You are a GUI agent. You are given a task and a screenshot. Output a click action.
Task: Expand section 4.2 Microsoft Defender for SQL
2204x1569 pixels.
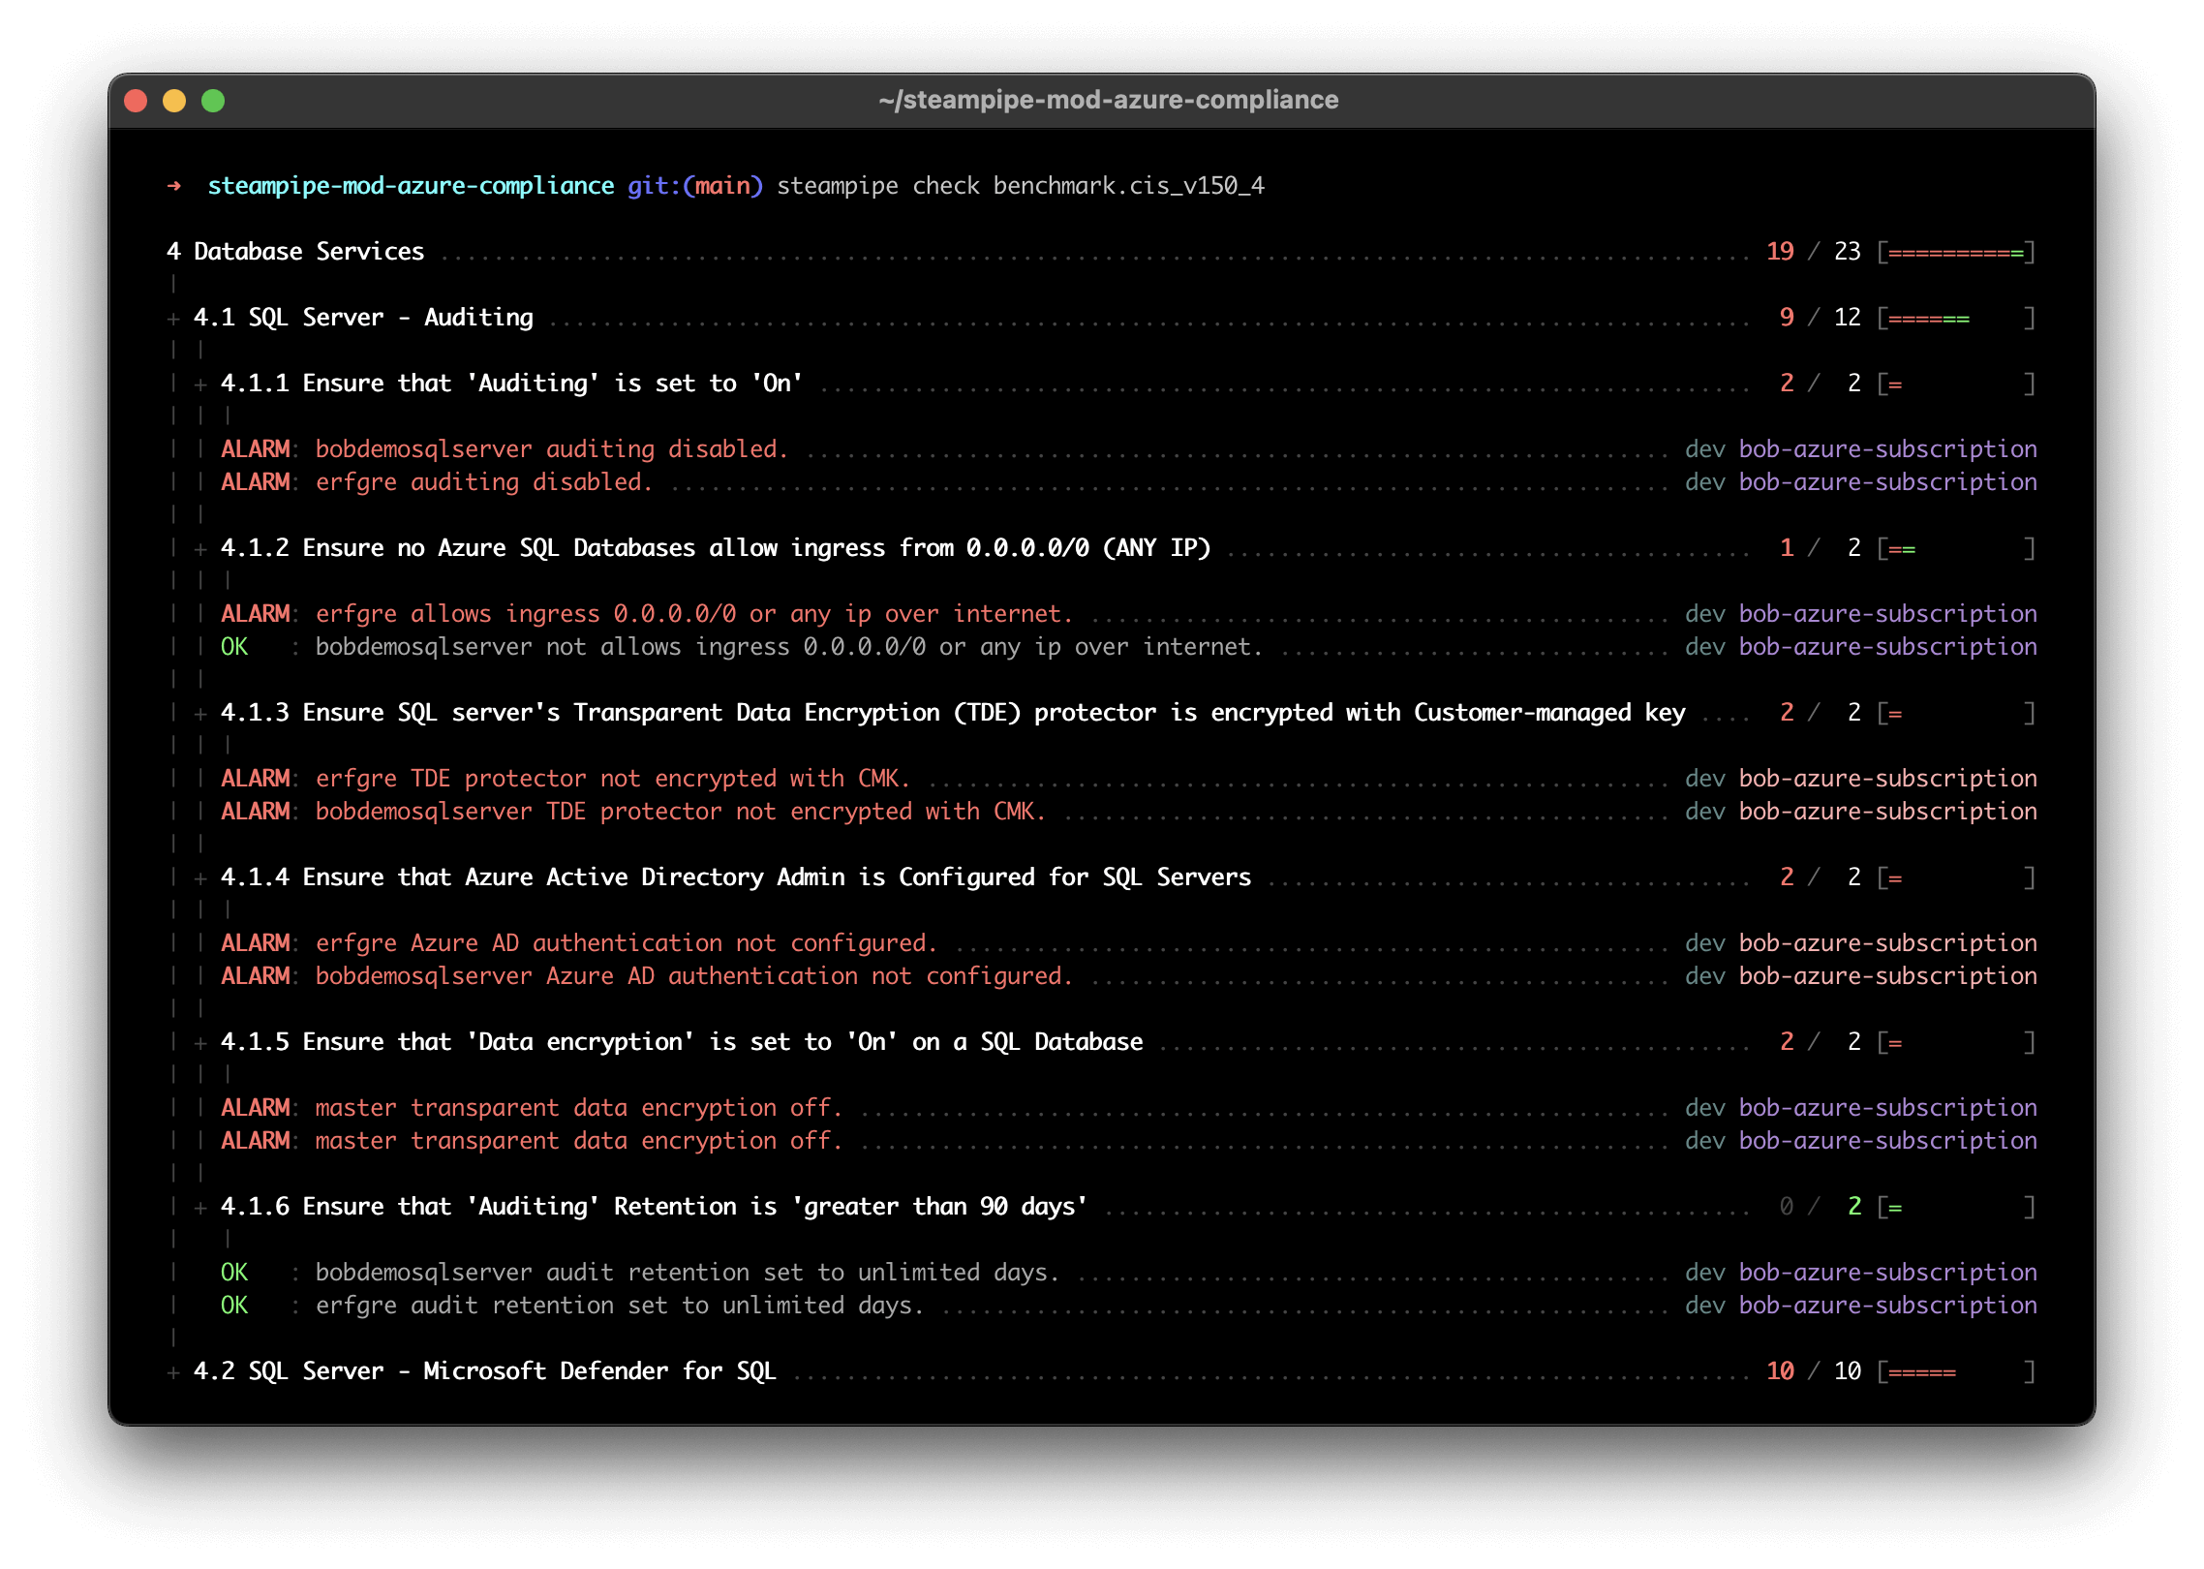point(172,1371)
